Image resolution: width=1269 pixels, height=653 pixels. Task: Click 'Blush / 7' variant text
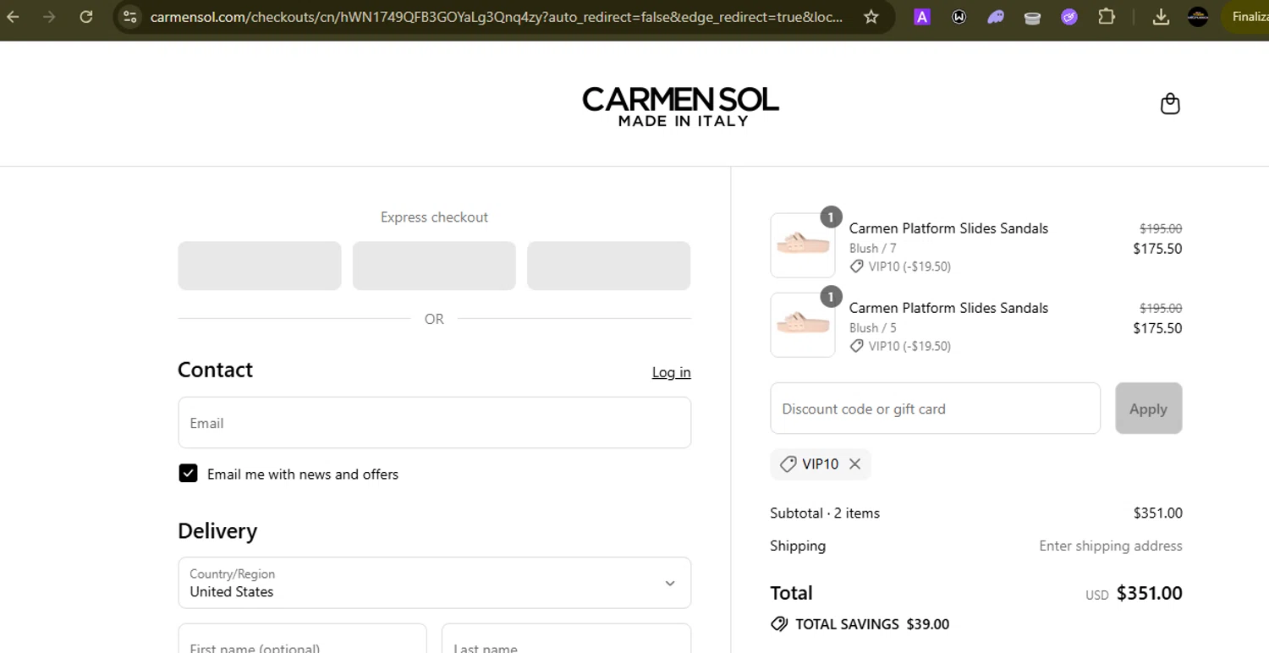tap(872, 248)
